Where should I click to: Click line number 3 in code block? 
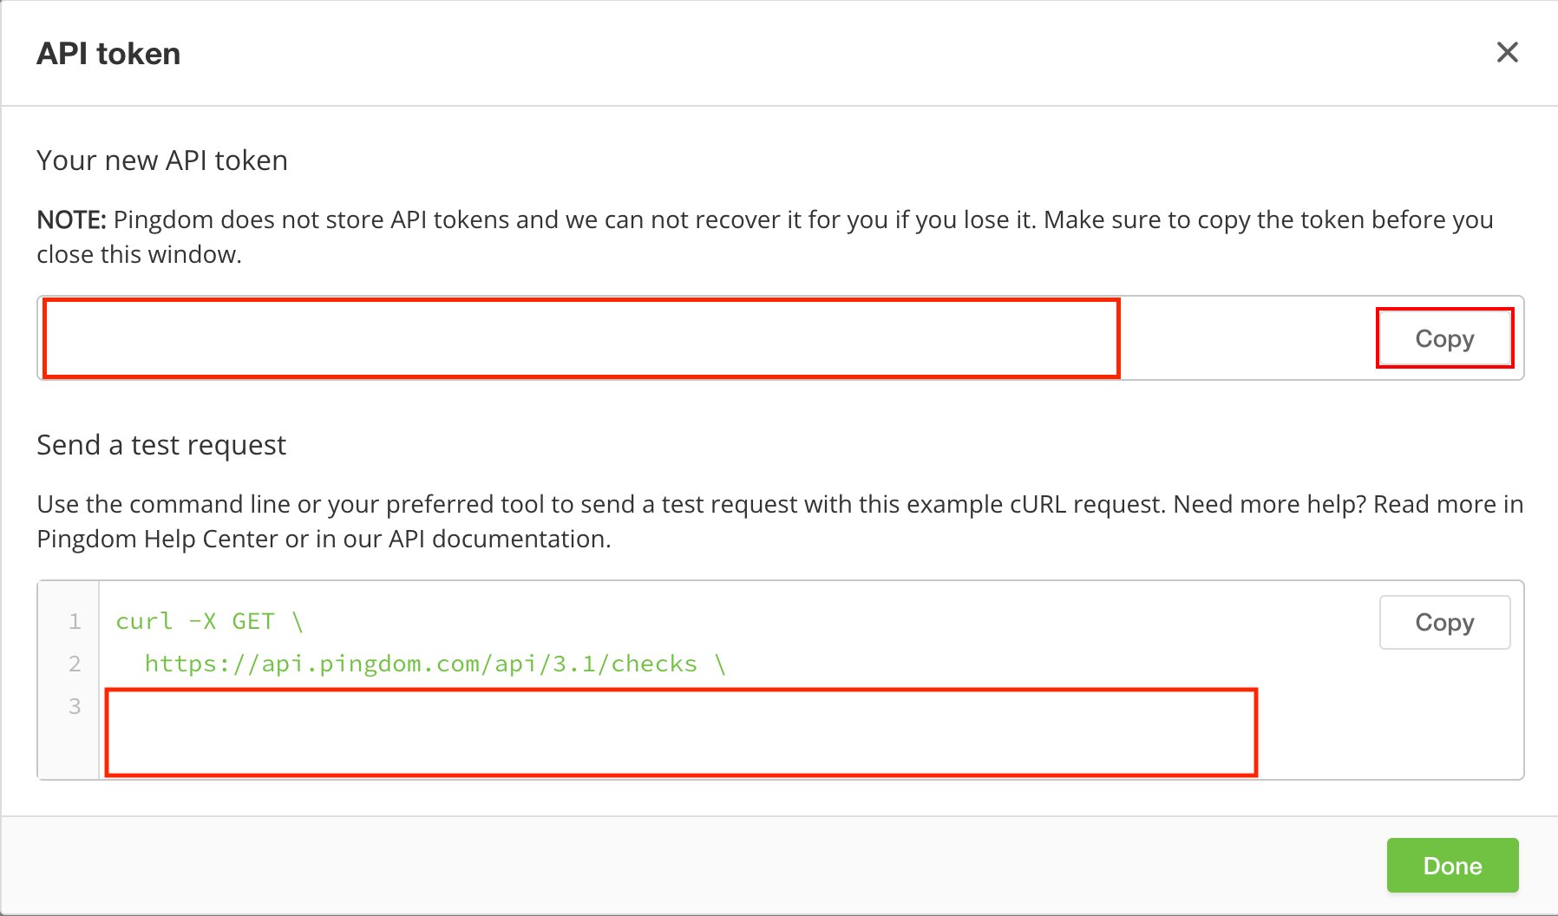(x=75, y=706)
